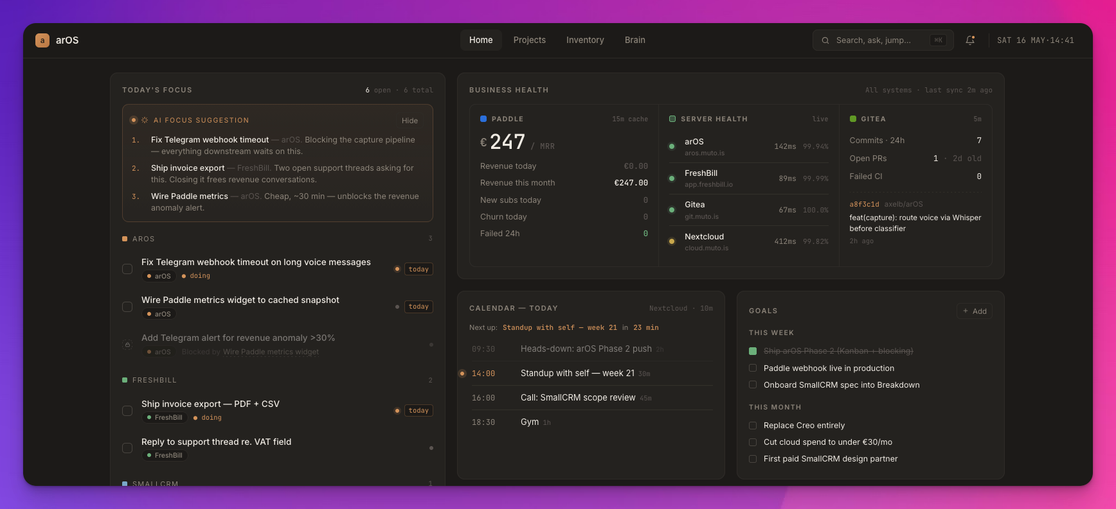The image size is (1116, 509).
Task: Click today badge on Ship invoice export task
Action: [x=419, y=411]
